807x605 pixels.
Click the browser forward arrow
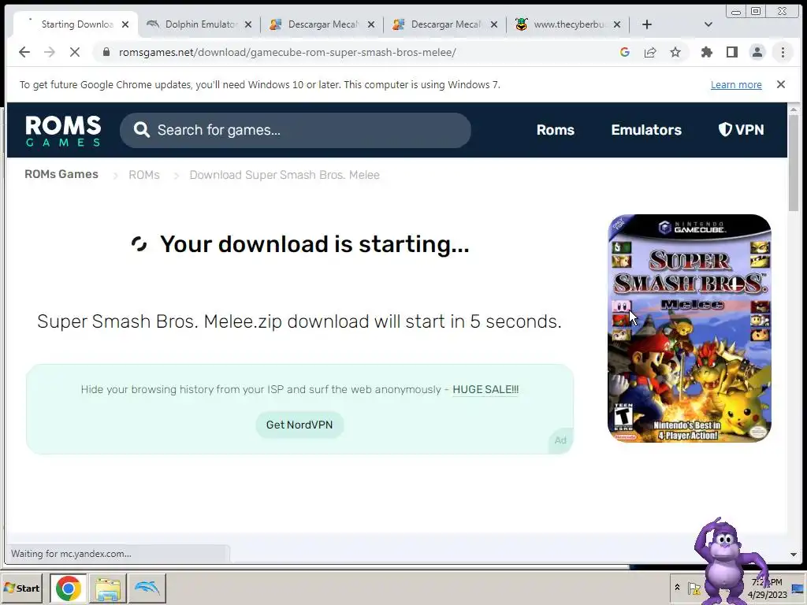click(50, 52)
